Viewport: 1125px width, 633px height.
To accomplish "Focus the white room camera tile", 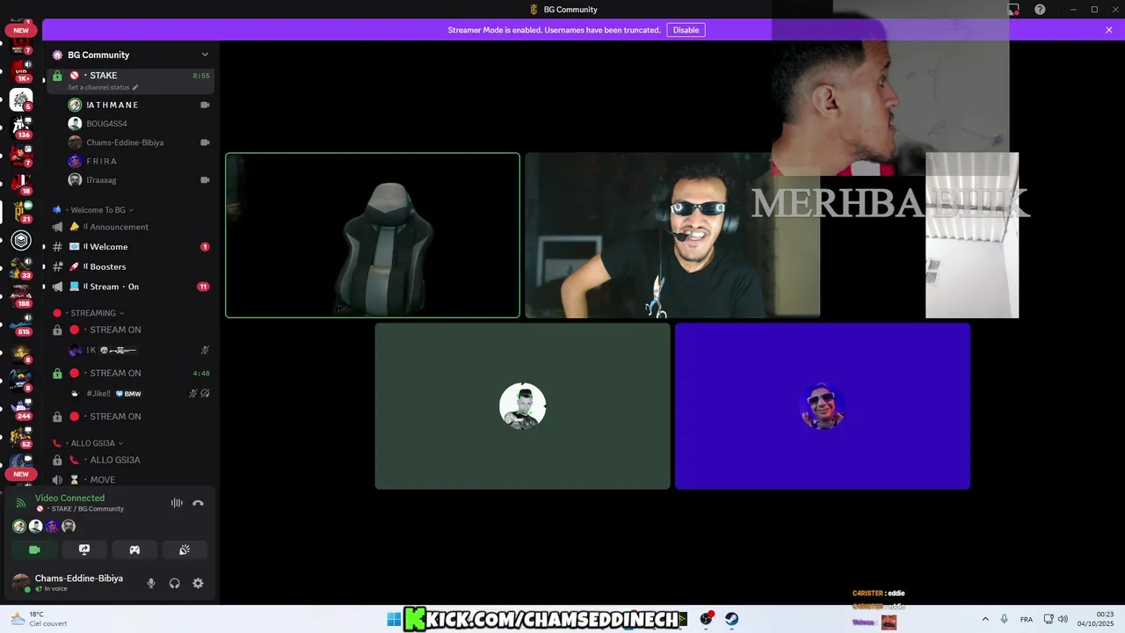I will pyautogui.click(x=972, y=236).
